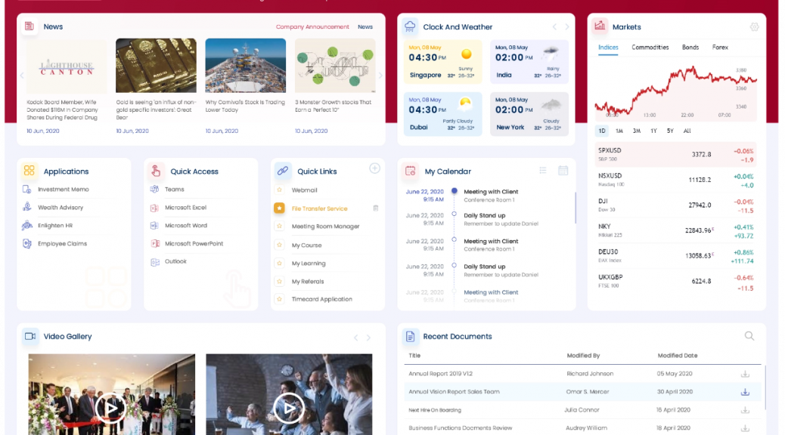This screenshot has width=785, height=435.
Task: Toggle favorite star for Meeting Room Manager
Action: (279, 226)
